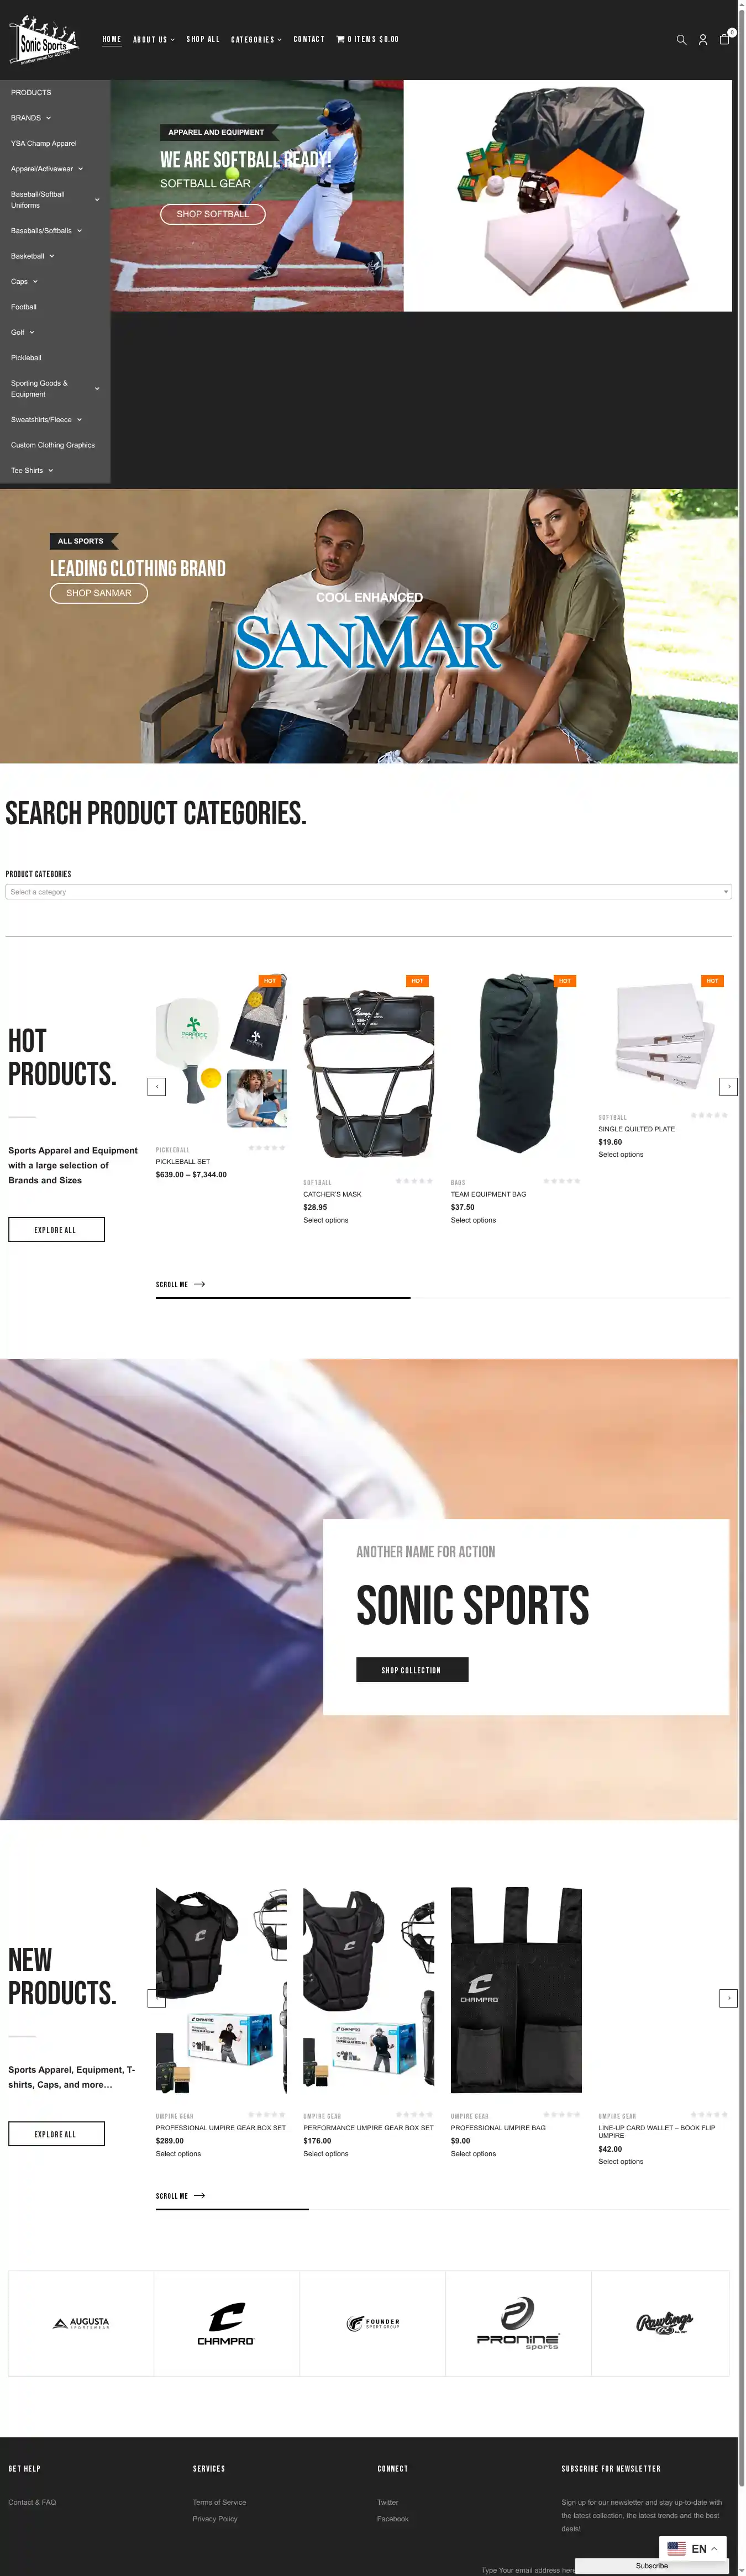Screen dimensions: 746x2576
Task: Go to Shop All in navigation
Action: [x=203, y=39]
